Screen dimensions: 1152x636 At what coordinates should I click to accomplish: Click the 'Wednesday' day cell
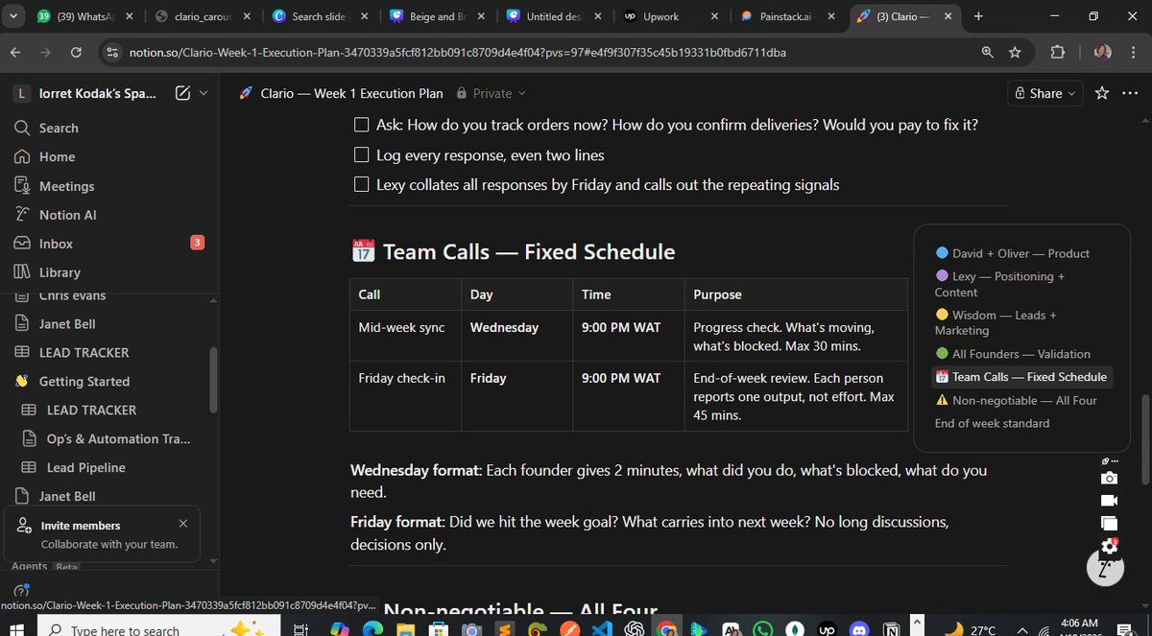(x=517, y=336)
